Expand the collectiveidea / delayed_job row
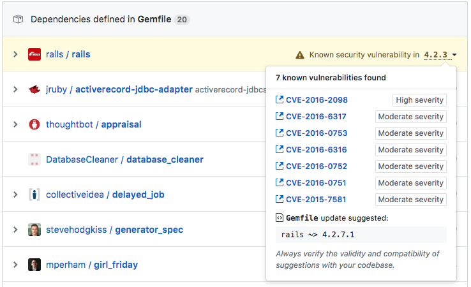 coord(15,195)
